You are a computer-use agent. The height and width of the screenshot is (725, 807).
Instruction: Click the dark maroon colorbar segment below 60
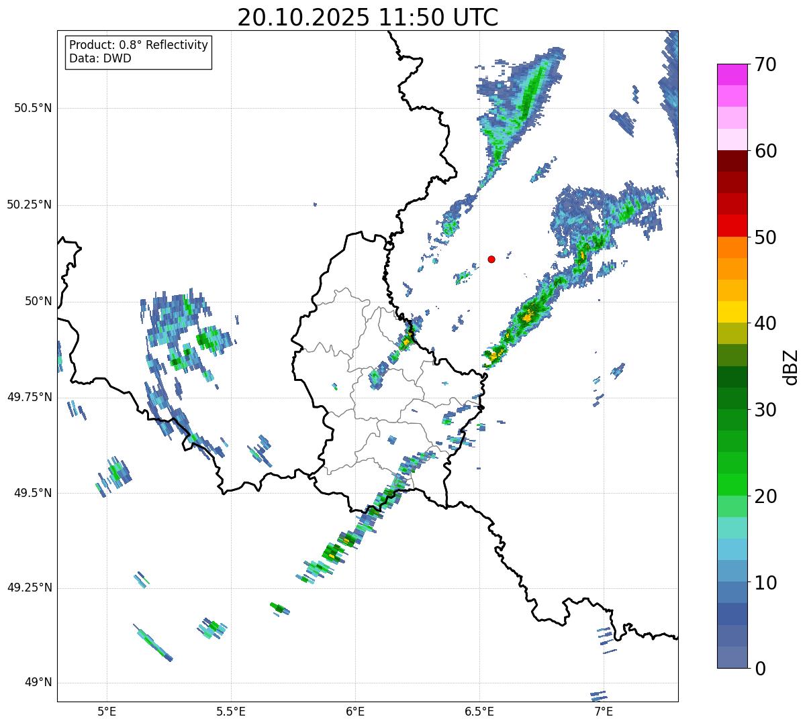click(732, 161)
